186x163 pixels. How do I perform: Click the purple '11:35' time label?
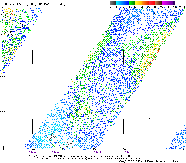point(55,152)
